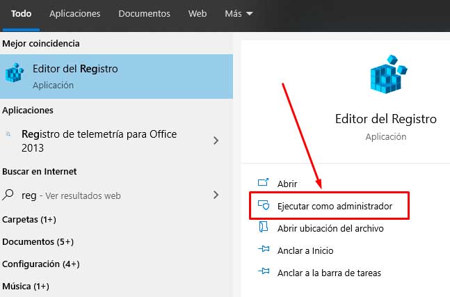Choose Anclar a la barra de tareas
This screenshot has height=297, width=450.
click(329, 273)
